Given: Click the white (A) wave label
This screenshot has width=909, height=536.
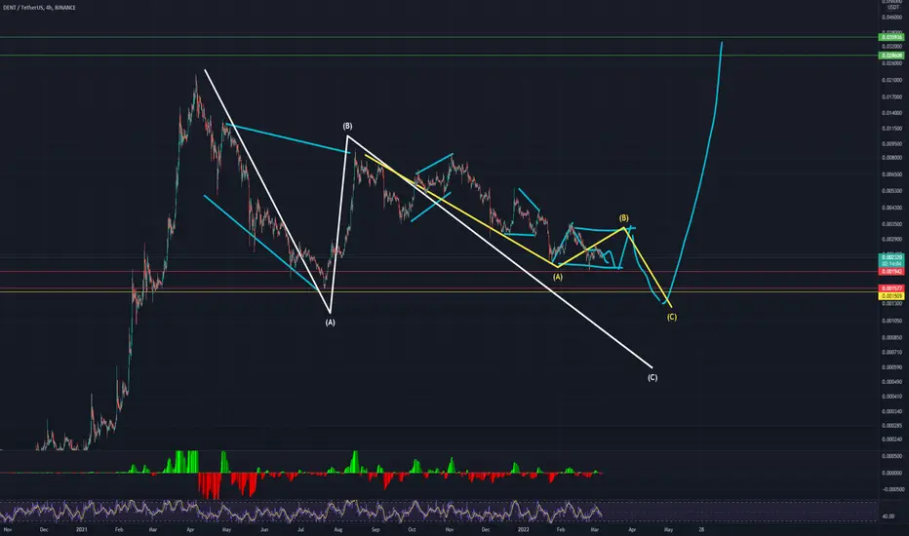Looking at the screenshot, I should tap(330, 323).
